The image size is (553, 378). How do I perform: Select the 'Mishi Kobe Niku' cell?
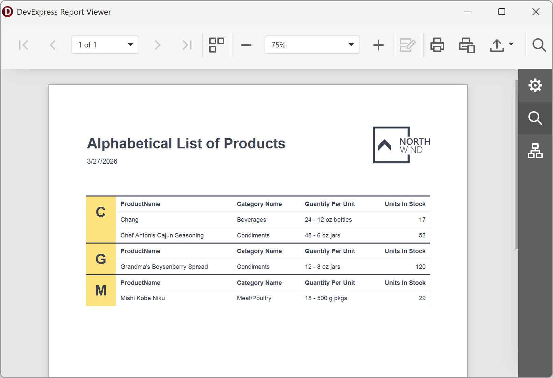click(142, 298)
